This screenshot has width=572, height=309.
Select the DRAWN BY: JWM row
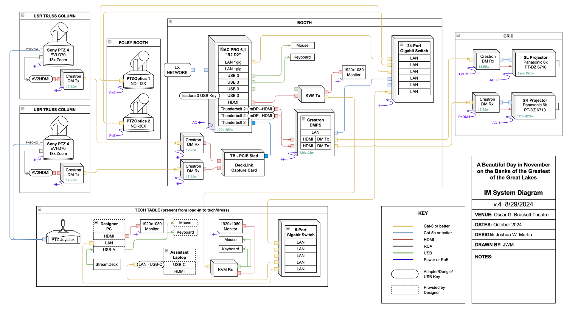[513, 245]
